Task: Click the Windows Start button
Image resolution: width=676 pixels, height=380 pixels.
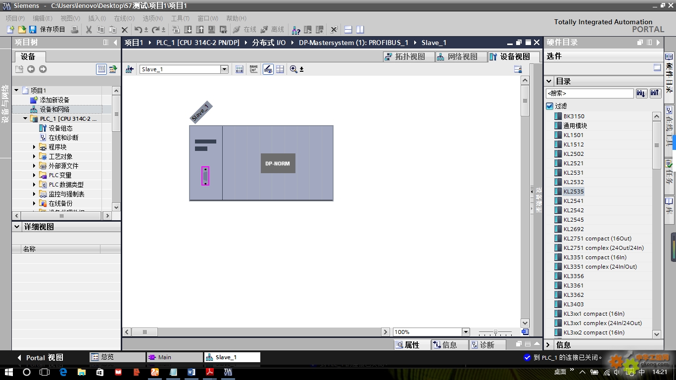Action: [x=8, y=372]
